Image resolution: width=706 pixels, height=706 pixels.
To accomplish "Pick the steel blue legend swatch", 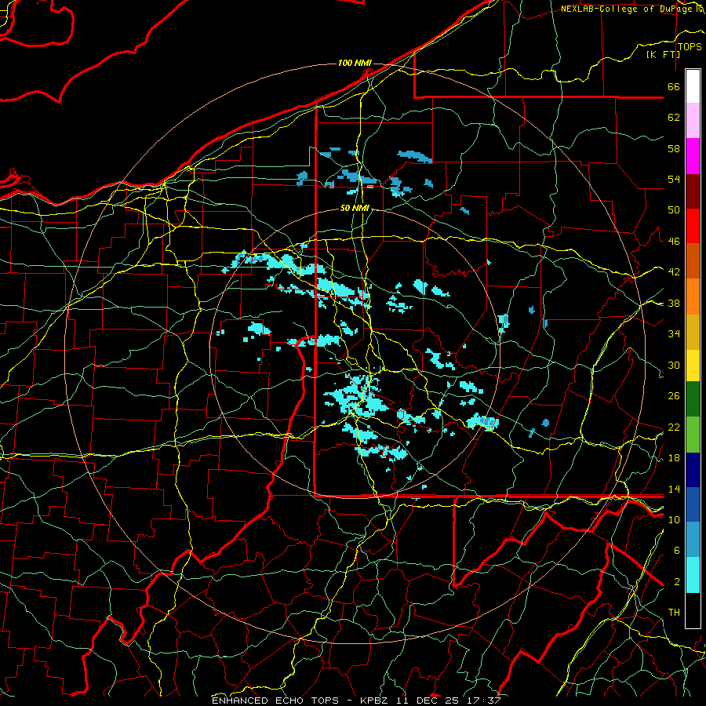I will [x=693, y=540].
